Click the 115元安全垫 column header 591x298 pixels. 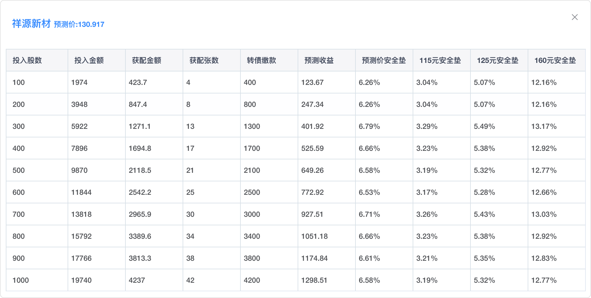coord(440,60)
